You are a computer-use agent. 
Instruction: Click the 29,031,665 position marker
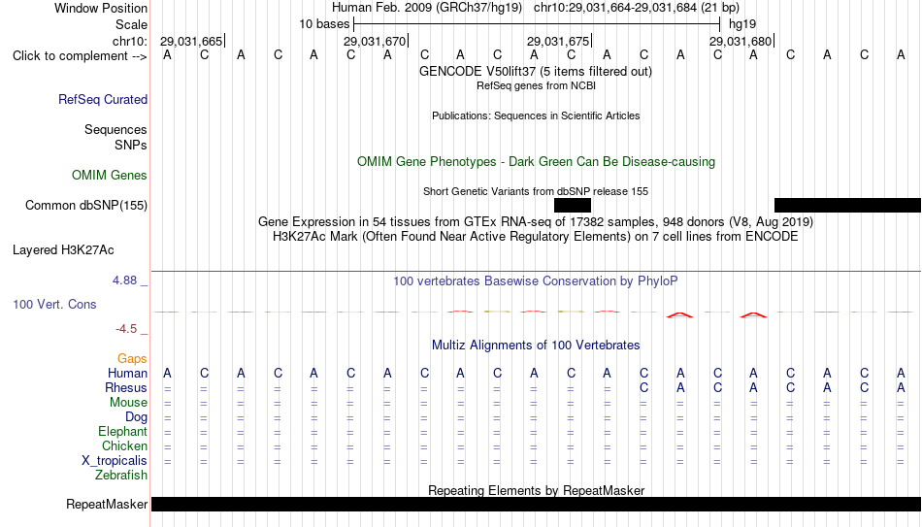(192, 41)
